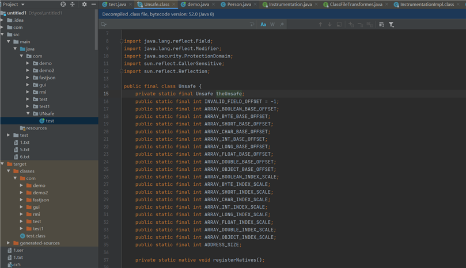Close the Instrumentation.java tab

316,4
